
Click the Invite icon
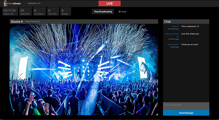[120, 12]
